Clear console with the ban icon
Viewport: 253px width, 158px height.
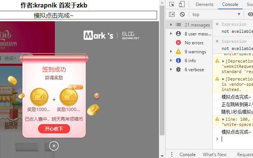pyautogui.click(x=182, y=14)
